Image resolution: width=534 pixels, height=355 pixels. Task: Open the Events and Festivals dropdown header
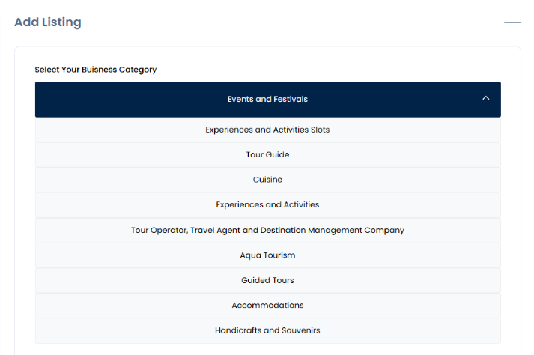[267, 100]
